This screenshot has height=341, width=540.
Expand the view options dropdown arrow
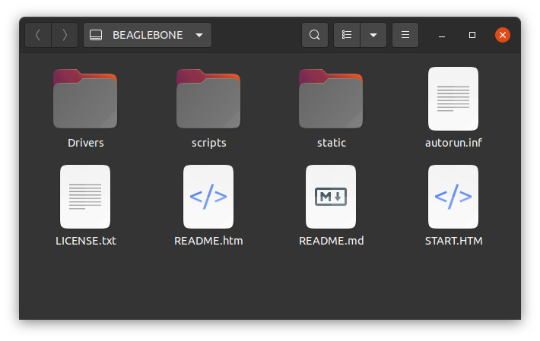point(373,35)
